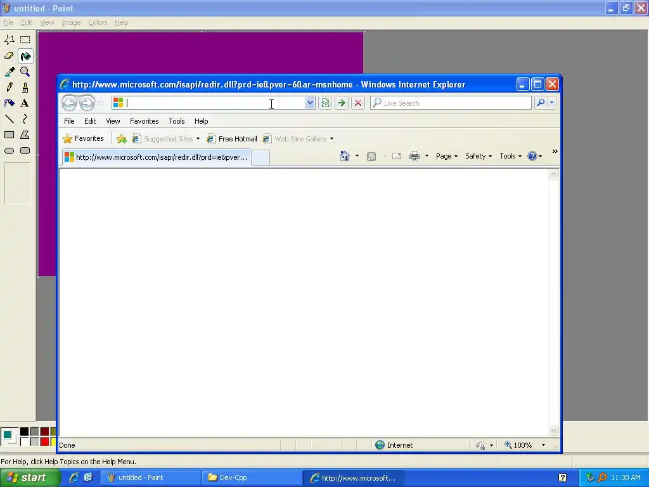Click the IE scrollbar down arrow
This screenshot has height=487, width=649.
pos(554,431)
